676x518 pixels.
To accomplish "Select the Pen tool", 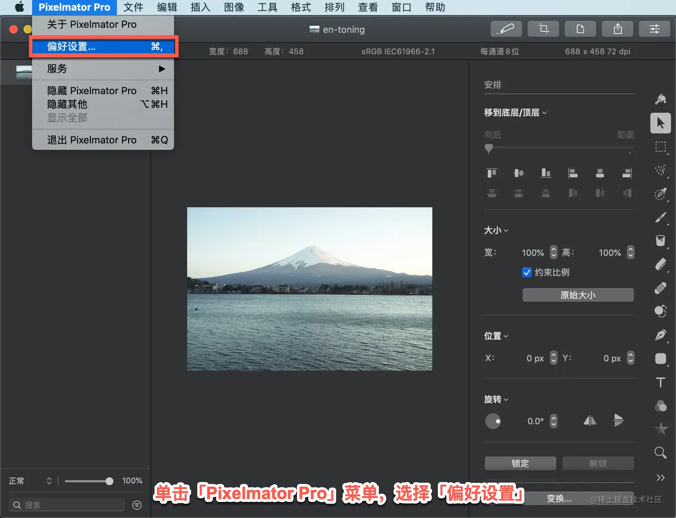I will (x=660, y=335).
